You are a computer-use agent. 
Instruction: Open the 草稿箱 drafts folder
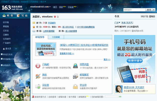6,27
